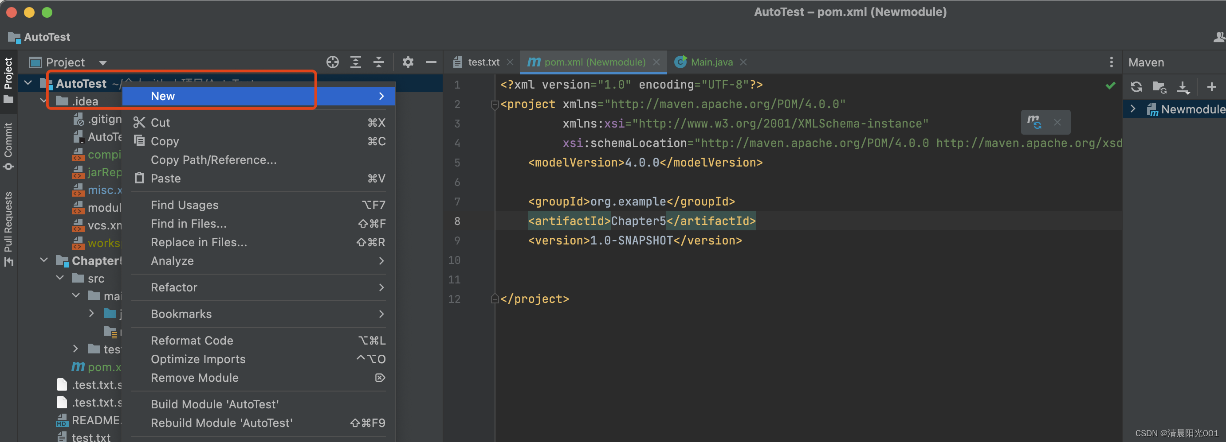Click the user account icon at top right
The height and width of the screenshot is (442, 1226).
(x=1218, y=37)
